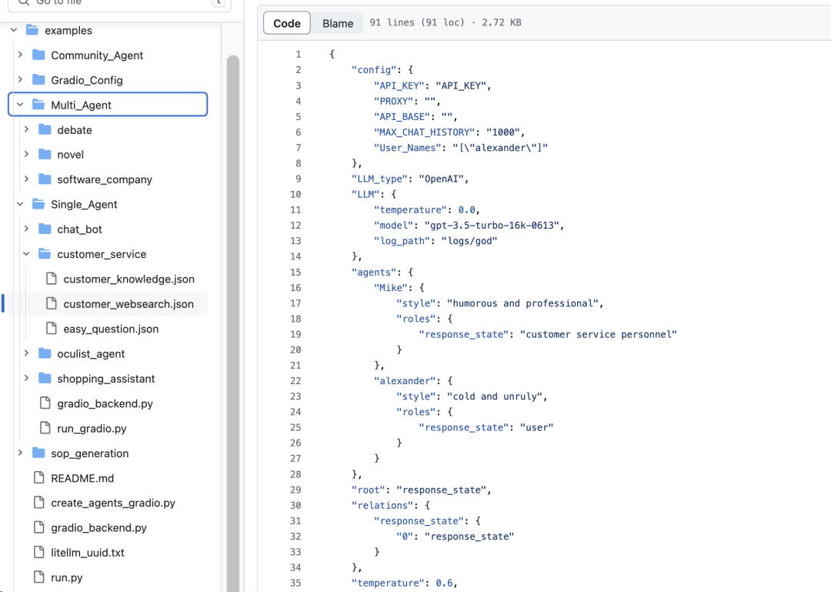Click the easy_question.json file icon
This screenshot has width=831, height=592.
[52, 329]
